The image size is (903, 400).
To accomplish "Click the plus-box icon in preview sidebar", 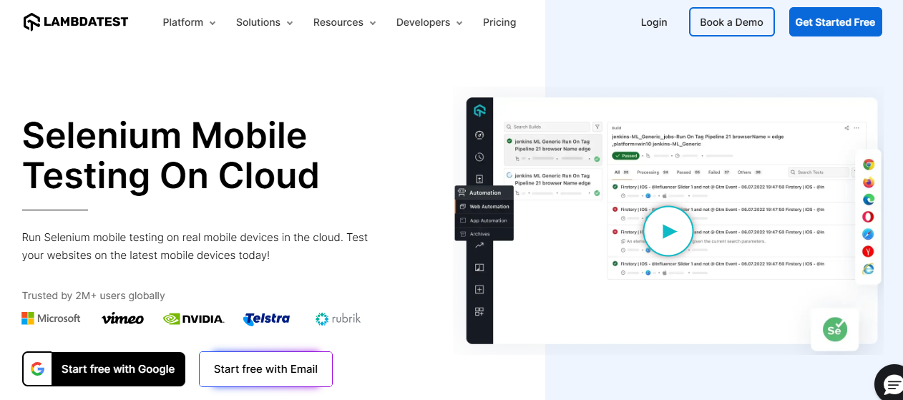I will click(479, 290).
